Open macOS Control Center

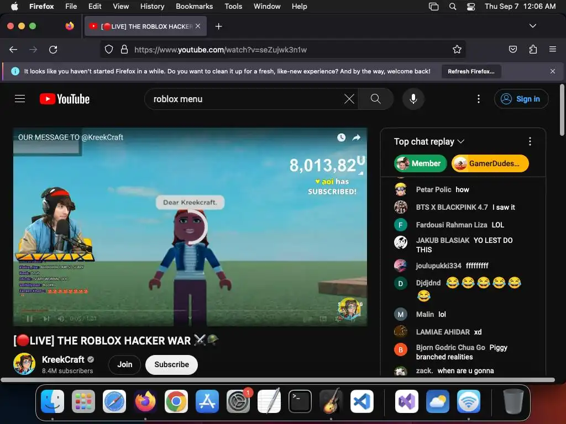click(471, 6)
